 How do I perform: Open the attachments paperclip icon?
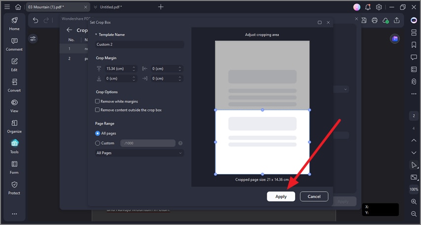pos(414,81)
